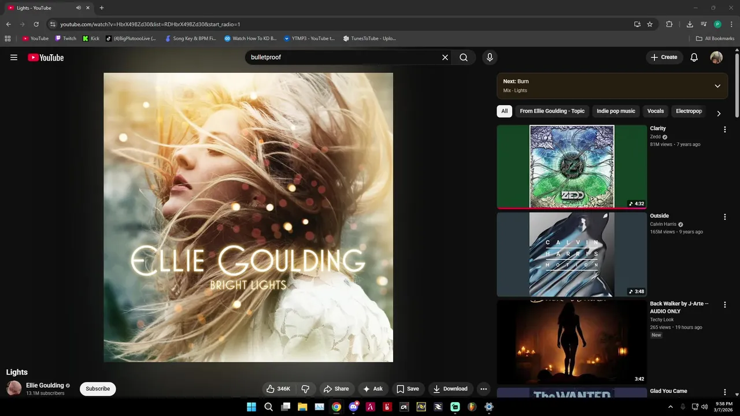Open Song Key & BPM Finder bookmark
The height and width of the screenshot is (416, 740).
[x=190, y=39]
